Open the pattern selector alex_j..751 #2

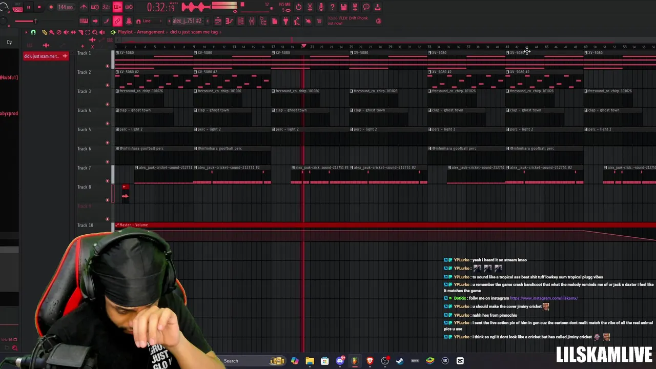click(x=187, y=21)
